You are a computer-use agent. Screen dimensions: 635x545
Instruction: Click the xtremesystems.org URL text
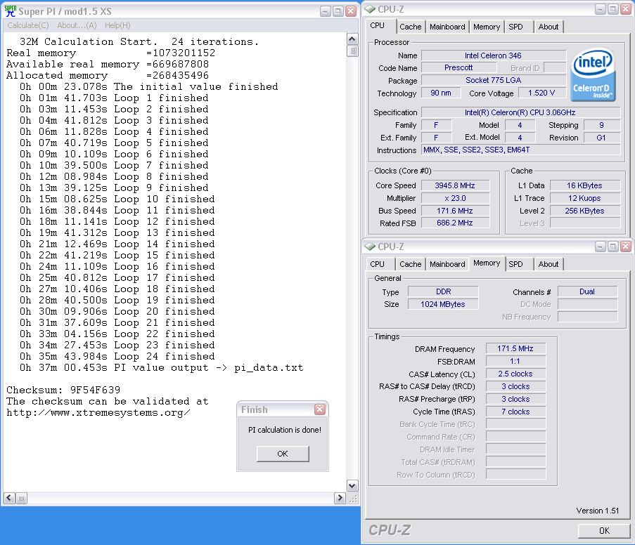(x=98, y=413)
